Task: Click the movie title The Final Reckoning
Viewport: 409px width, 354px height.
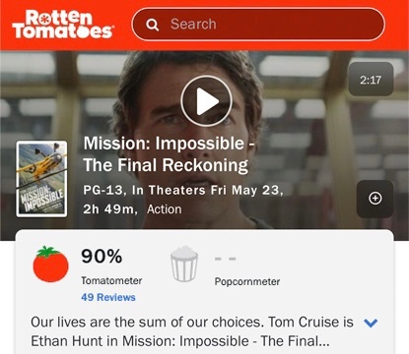Action: point(166,165)
